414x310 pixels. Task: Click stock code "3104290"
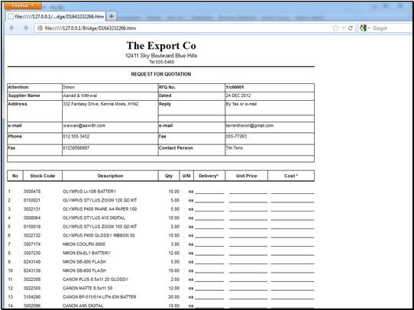pos(32,297)
